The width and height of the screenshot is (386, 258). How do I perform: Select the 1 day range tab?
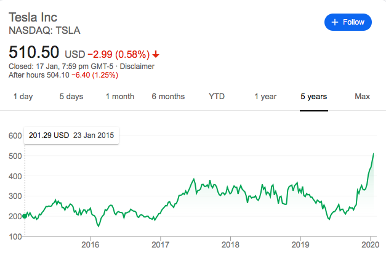click(23, 96)
